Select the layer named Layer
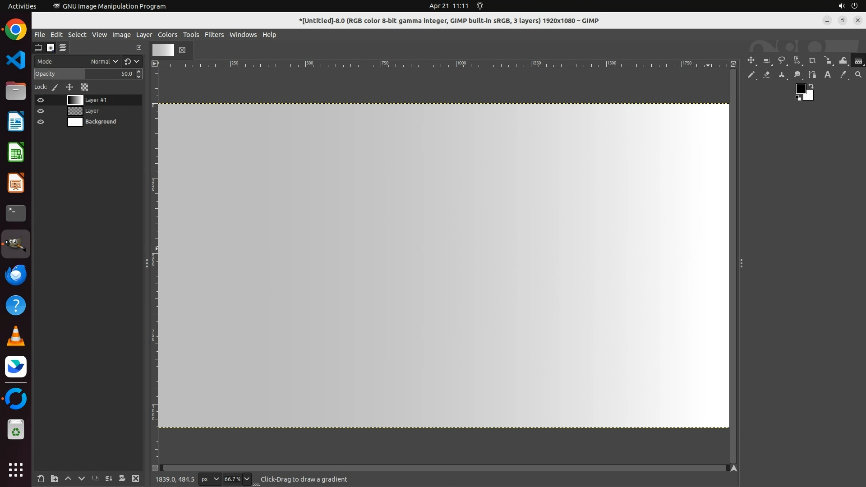 pyautogui.click(x=92, y=111)
